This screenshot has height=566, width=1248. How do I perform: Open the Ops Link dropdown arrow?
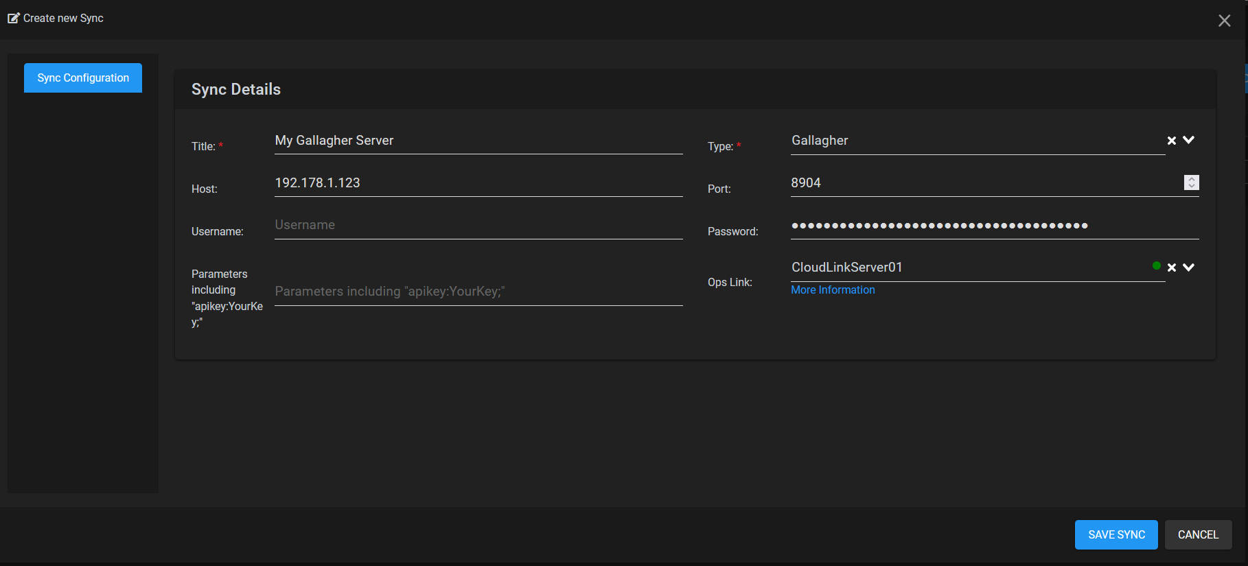(x=1189, y=268)
